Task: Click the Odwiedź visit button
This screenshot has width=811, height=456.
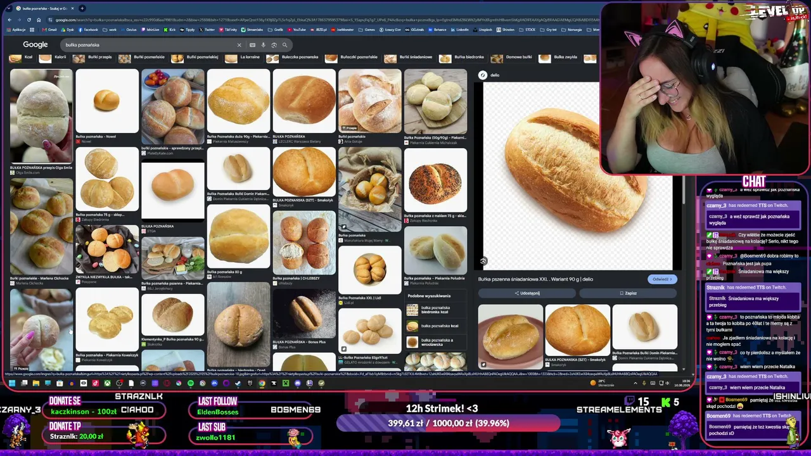Action: point(662,279)
